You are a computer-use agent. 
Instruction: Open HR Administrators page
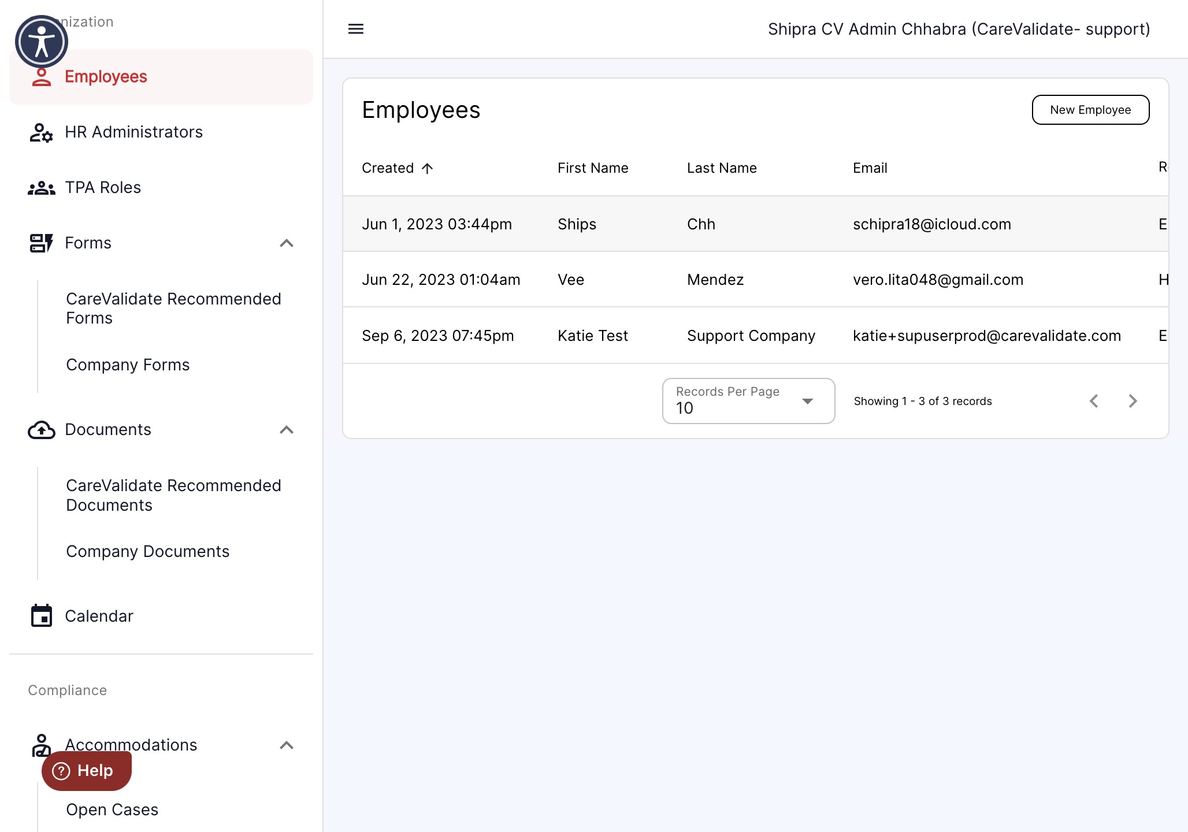click(x=161, y=132)
